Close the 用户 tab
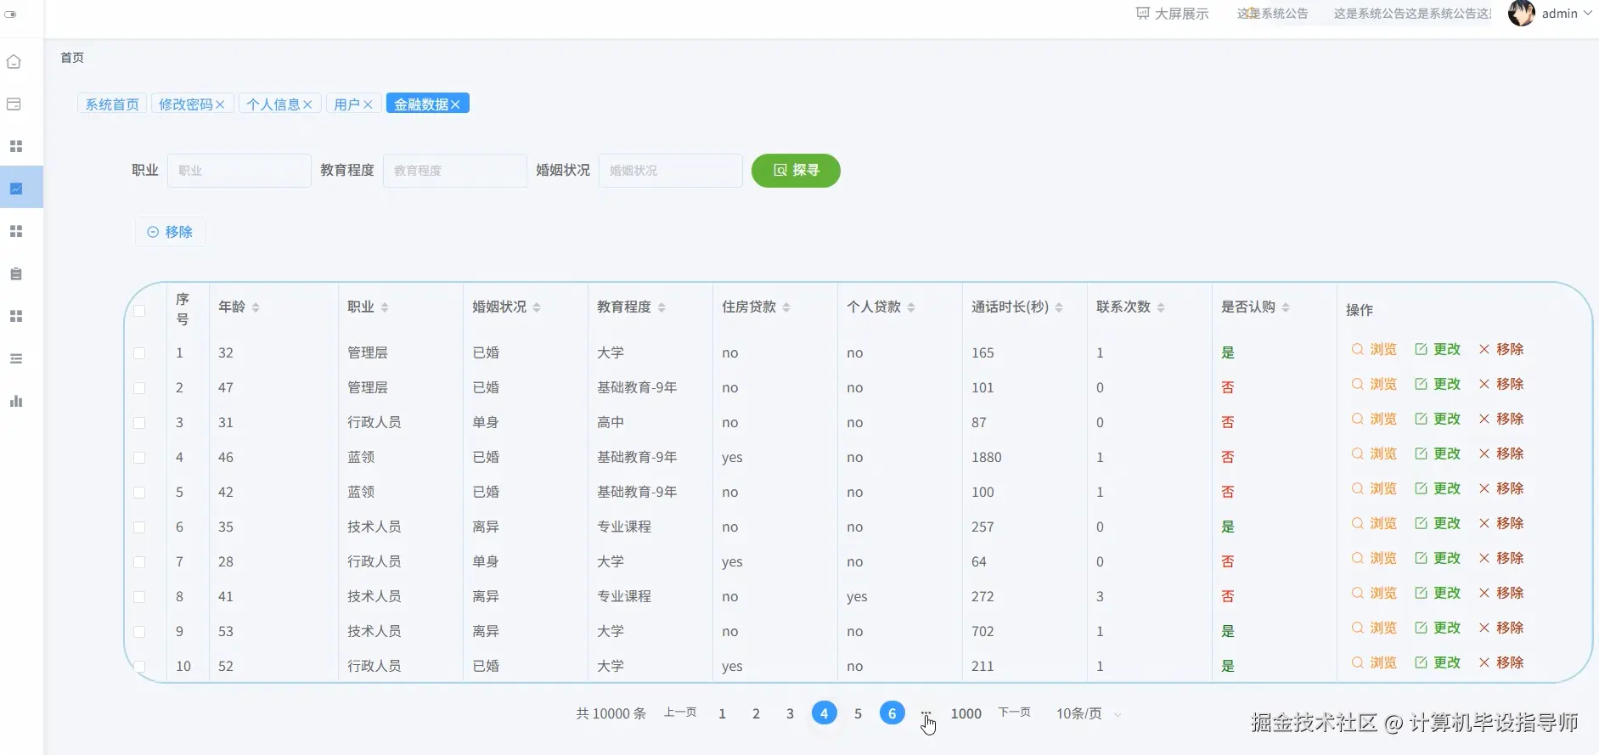 point(368,104)
